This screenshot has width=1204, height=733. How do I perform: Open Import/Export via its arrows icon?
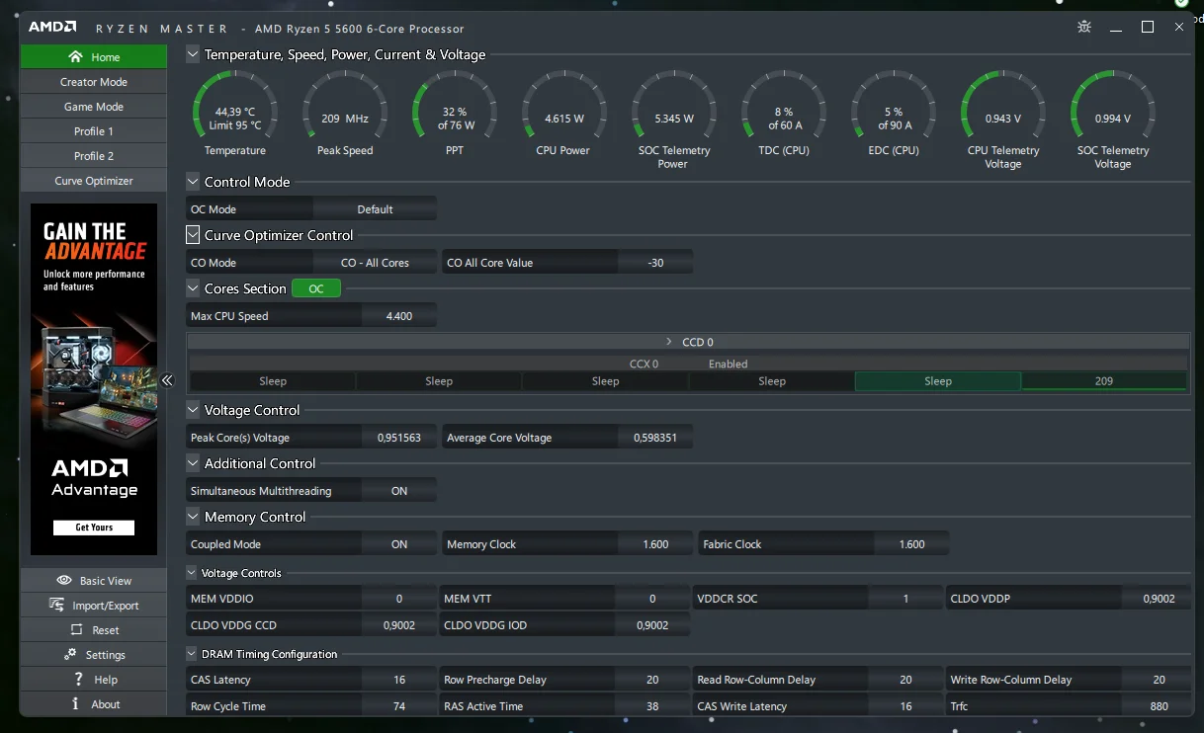click(x=56, y=606)
